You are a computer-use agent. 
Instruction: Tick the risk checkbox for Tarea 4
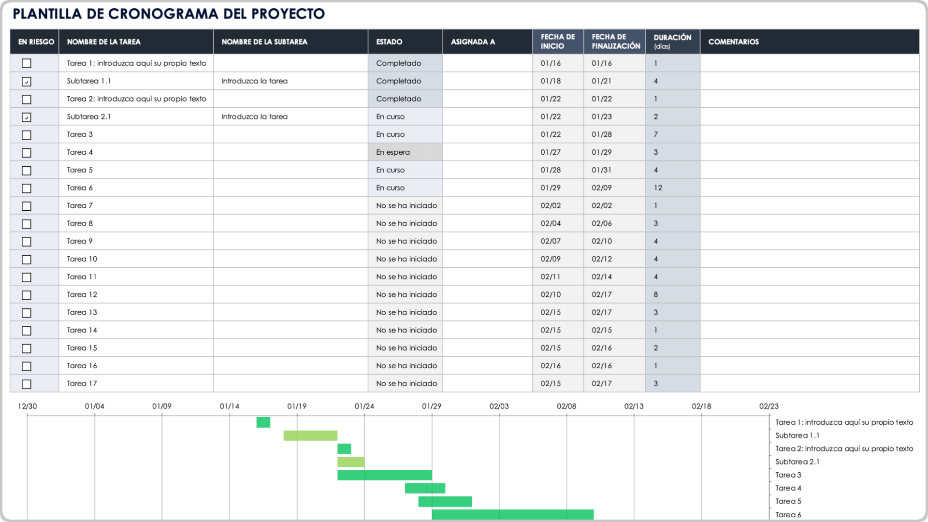(27, 153)
